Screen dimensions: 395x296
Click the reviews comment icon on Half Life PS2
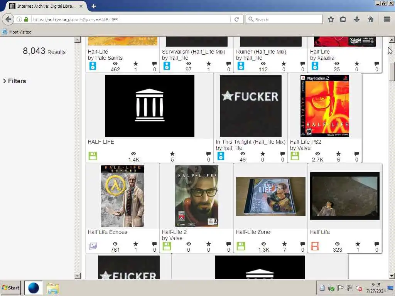tap(356, 153)
